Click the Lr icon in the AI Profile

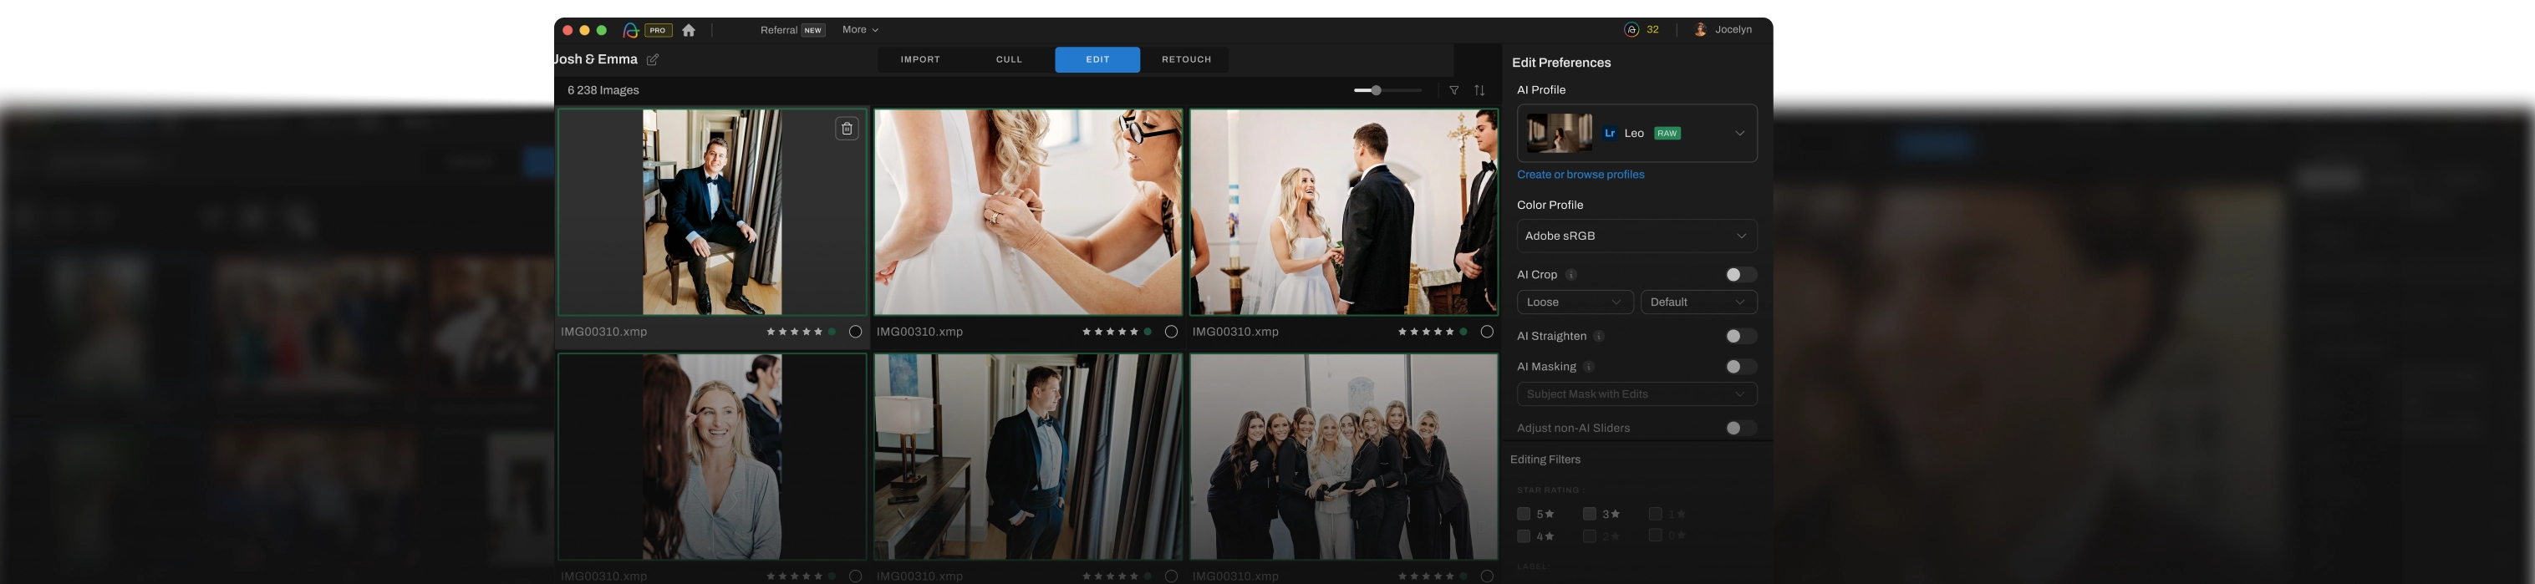1610,134
